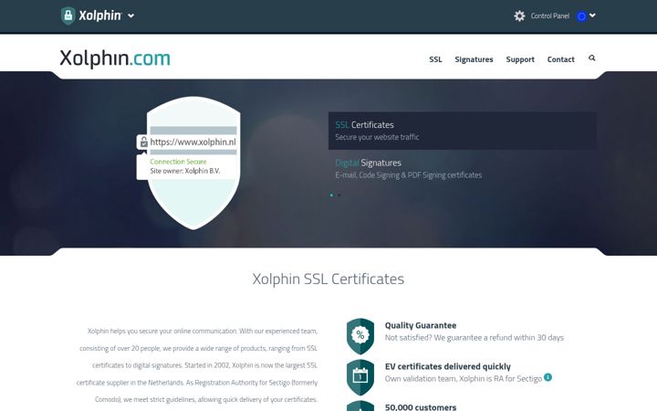Click the info icon after Sectigo
The image size is (657, 411).
[x=547, y=377]
